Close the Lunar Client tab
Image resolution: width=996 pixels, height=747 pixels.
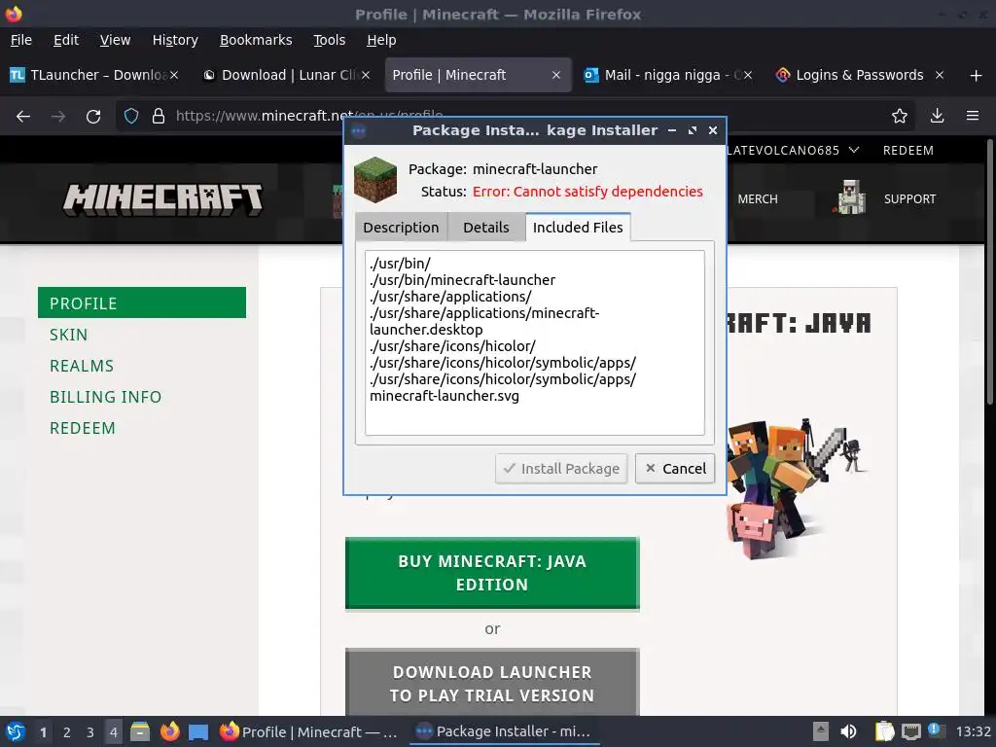coord(366,75)
